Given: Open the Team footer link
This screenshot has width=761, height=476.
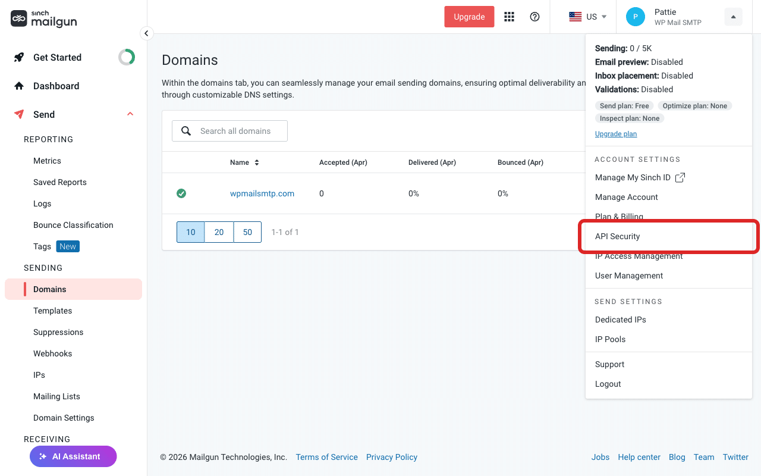Looking at the screenshot, I should (704, 457).
